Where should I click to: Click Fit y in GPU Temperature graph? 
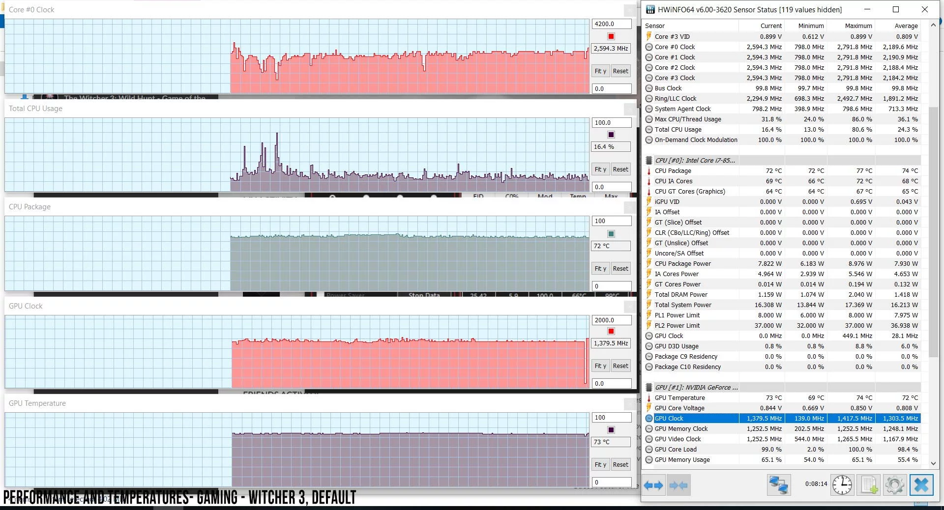tap(600, 464)
